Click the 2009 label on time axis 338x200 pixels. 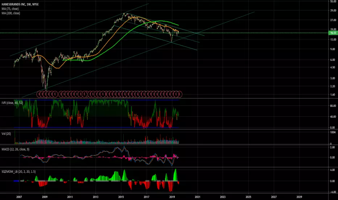(x=45, y=197)
